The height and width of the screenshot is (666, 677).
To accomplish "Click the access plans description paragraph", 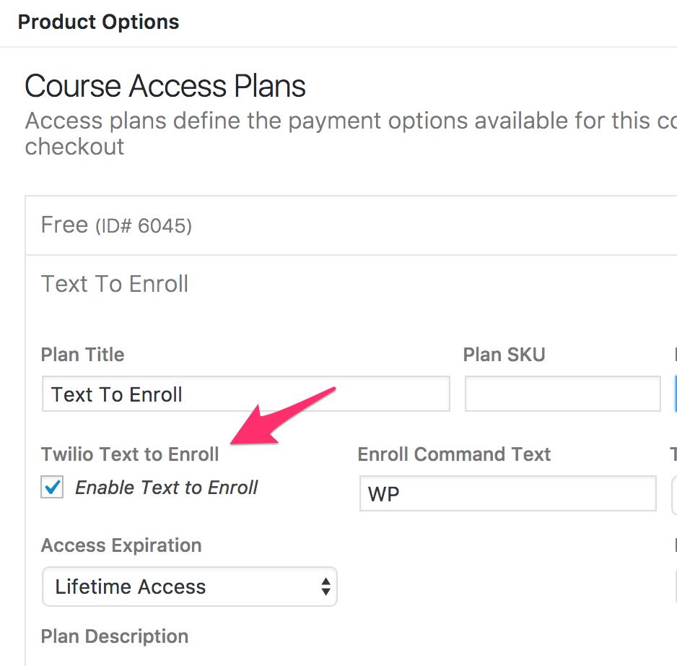I will point(351,133).
